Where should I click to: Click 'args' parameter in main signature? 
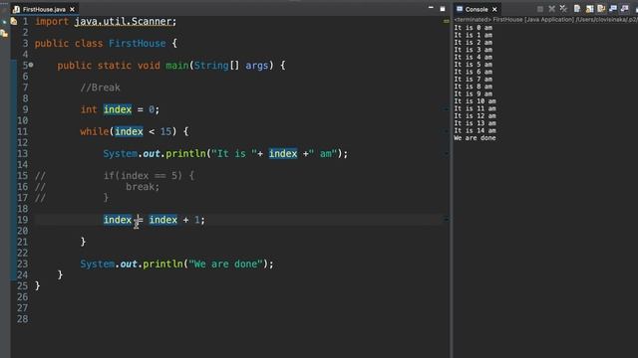(257, 66)
